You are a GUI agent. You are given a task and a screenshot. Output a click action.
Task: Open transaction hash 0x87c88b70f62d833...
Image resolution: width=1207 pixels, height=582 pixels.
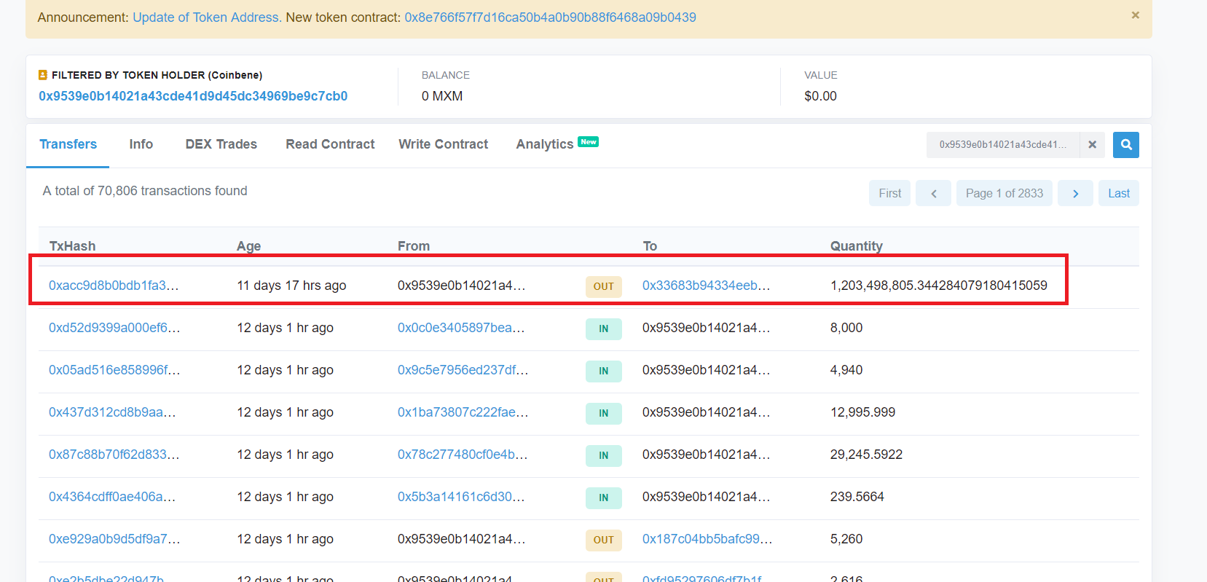114,455
